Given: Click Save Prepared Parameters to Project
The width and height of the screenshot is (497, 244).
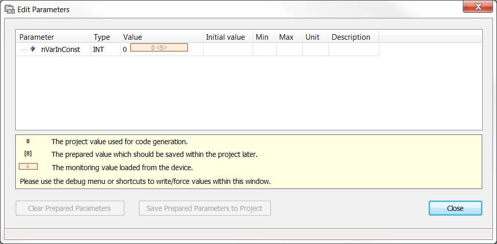Looking at the screenshot, I should [205, 208].
